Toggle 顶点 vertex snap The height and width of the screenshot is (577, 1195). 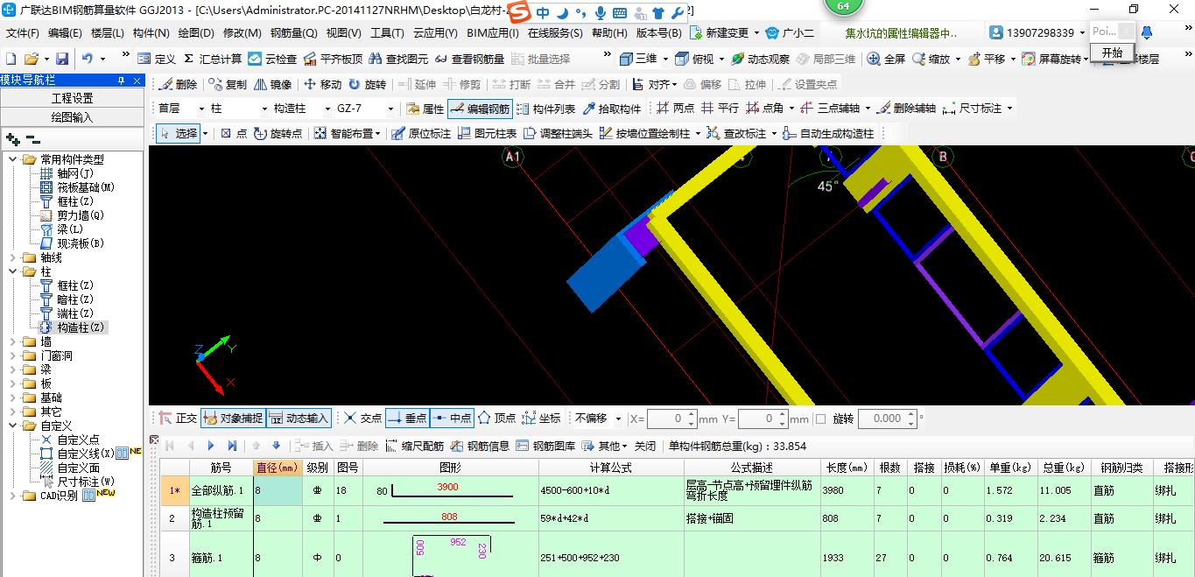point(496,419)
